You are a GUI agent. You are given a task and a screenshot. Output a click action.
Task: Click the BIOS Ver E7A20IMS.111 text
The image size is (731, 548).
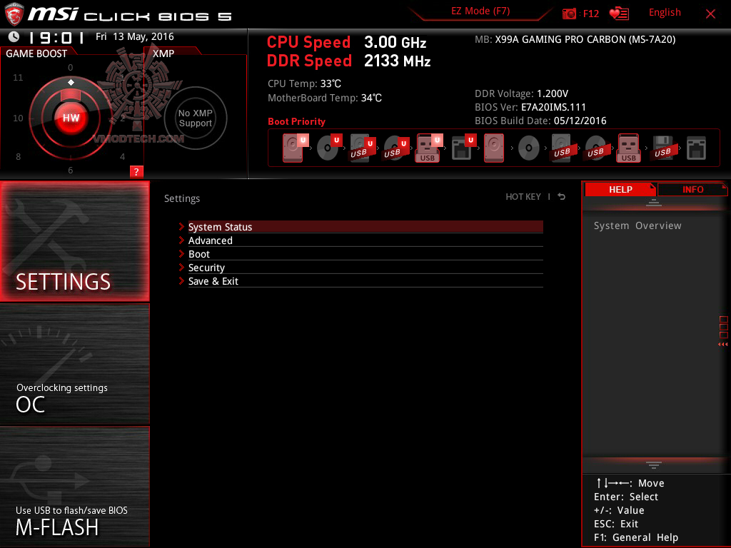(x=530, y=107)
